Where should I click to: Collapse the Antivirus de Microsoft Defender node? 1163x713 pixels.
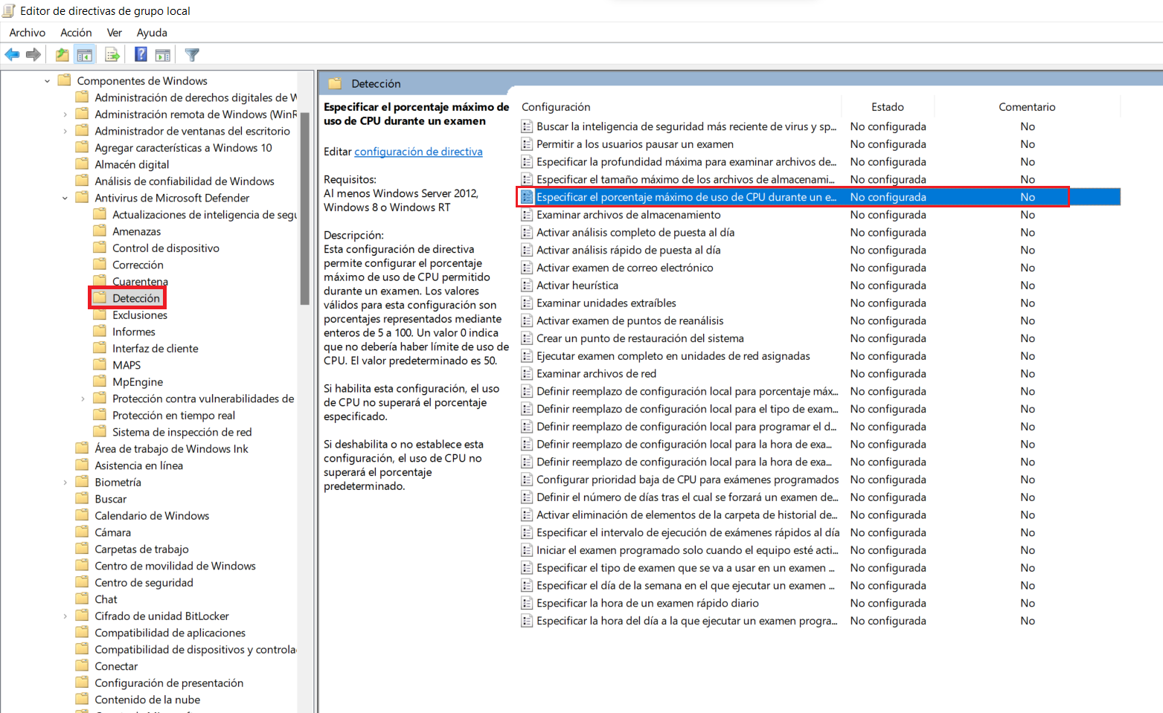[x=65, y=198]
